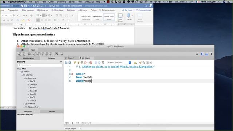The width and height of the screenshot is (233, 131).
Task: Select the Object Info tab
Action: (28, 111)
